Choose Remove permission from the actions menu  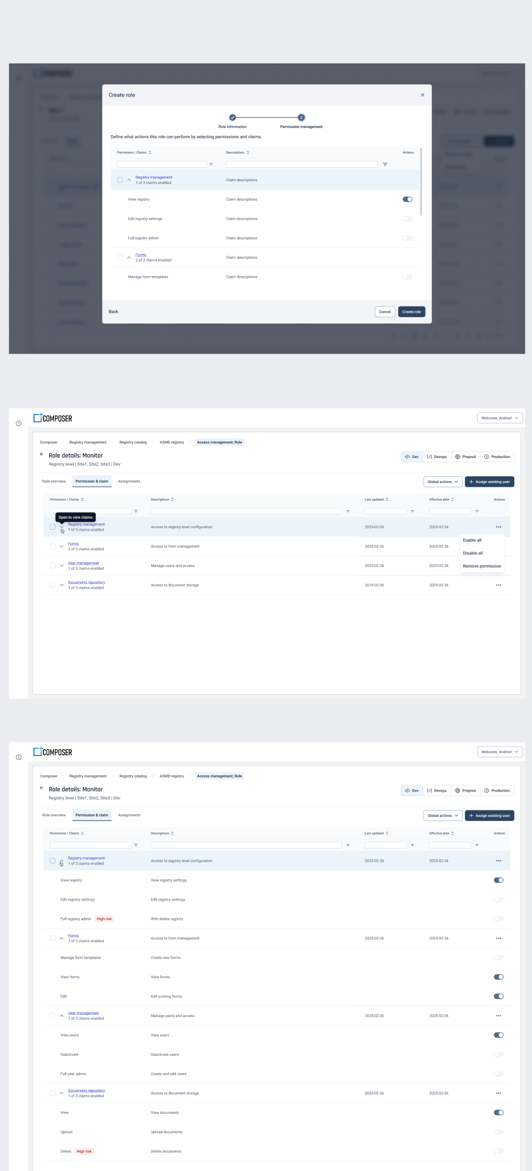coord(482,566)
